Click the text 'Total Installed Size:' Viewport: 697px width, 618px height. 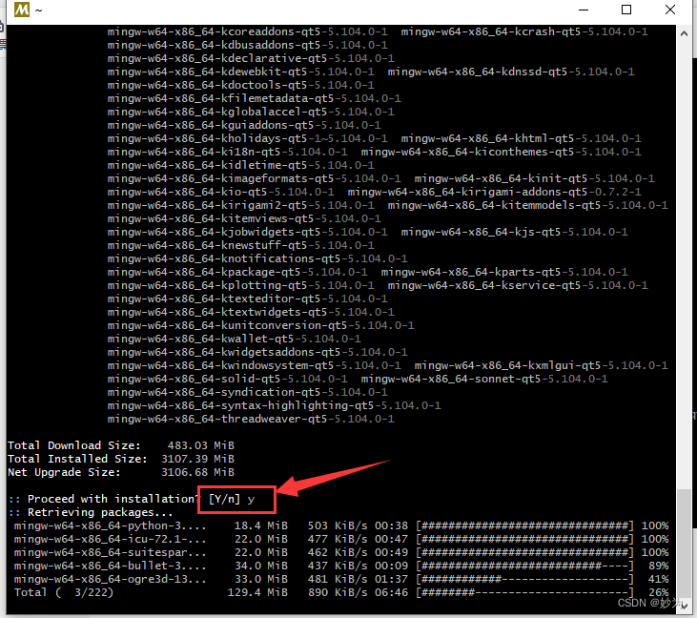(77, 459)
